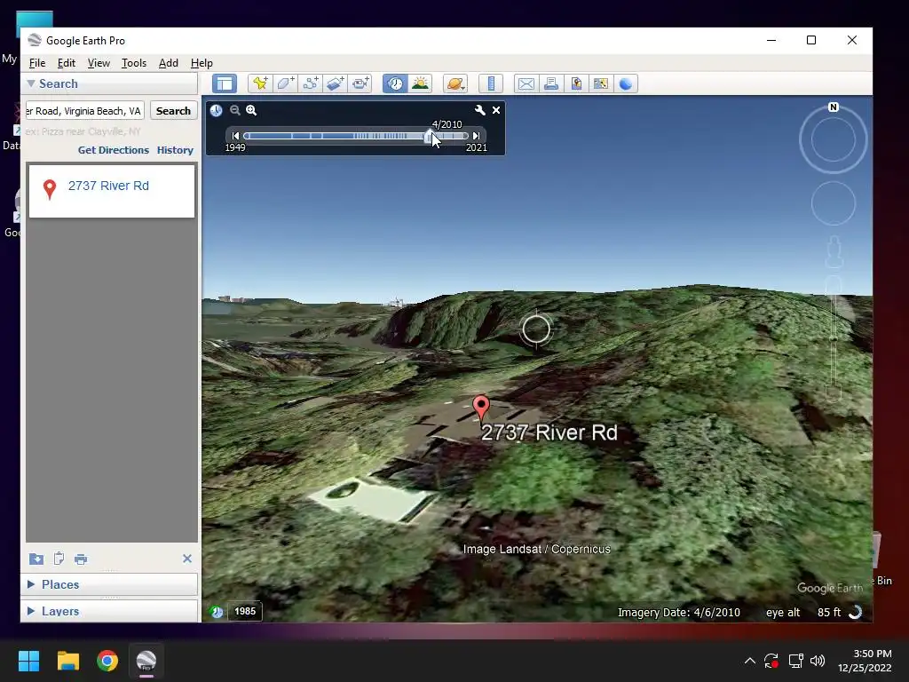Open File Explorer from the taskbar
Viewport: 909px width, 682px height.
coord(67,661)
